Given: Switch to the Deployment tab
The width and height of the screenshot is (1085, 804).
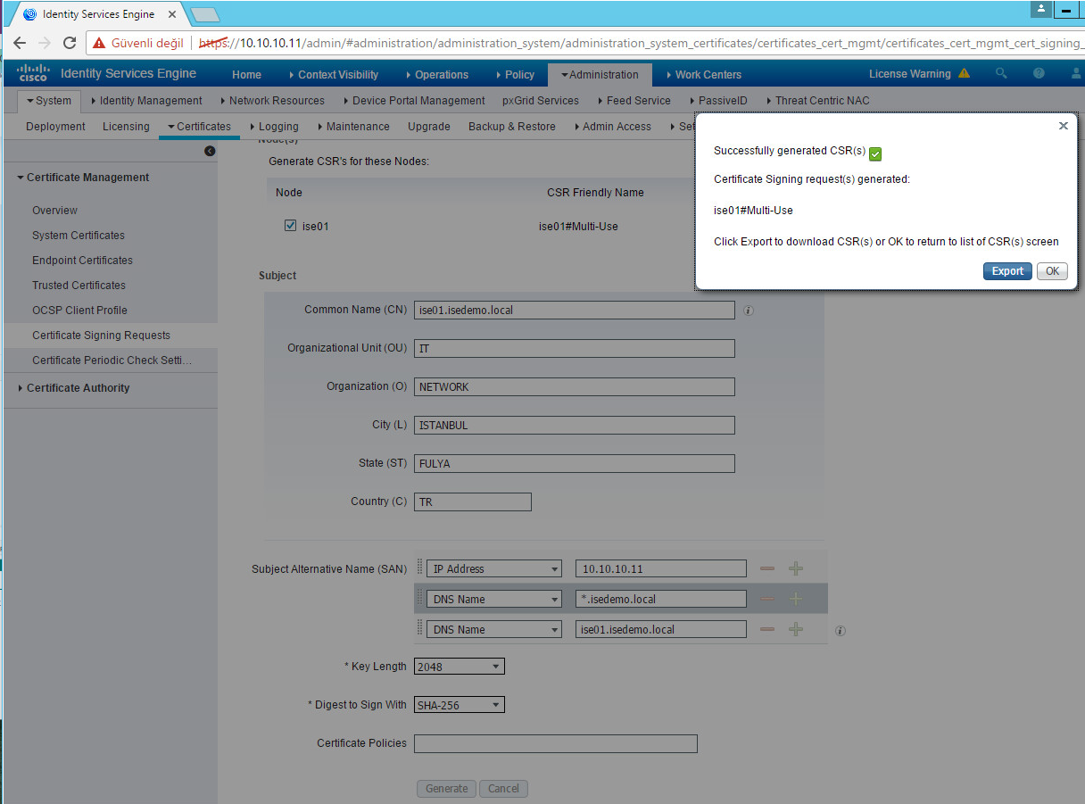Looking at the screenshot, I should [x=55, y=127].
